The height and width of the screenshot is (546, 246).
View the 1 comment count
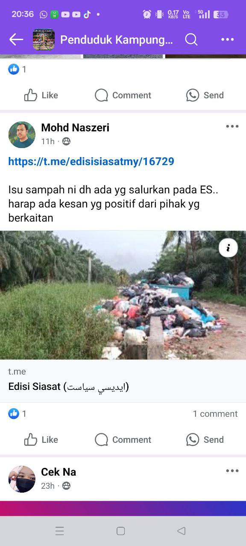(x=215, y=414)
